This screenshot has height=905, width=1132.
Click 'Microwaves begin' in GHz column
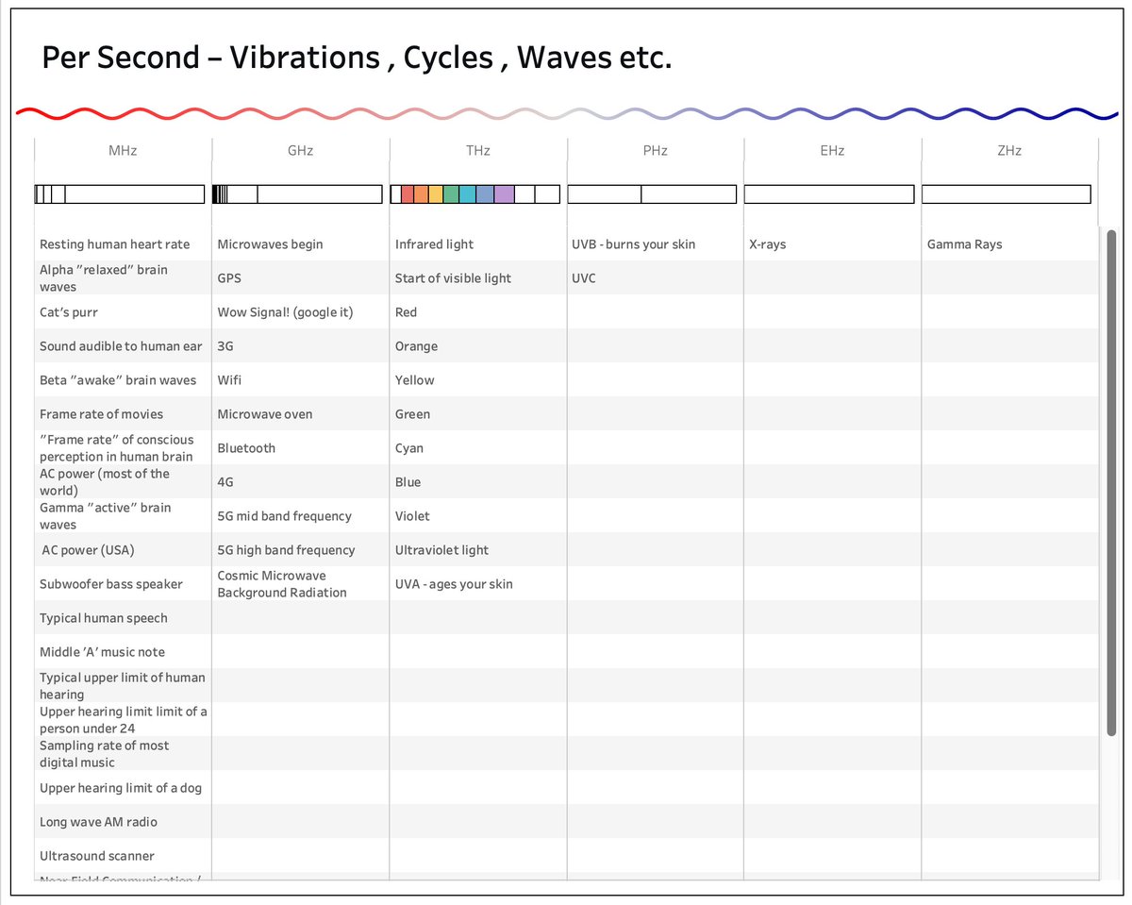point(270,244)
